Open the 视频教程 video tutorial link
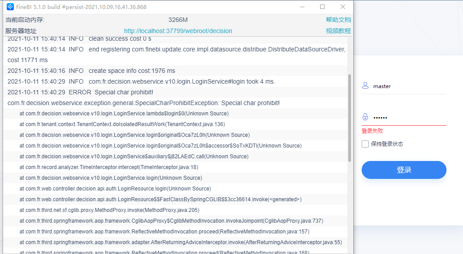Viewport: 463px width, 254px height. tap(338, 31)
